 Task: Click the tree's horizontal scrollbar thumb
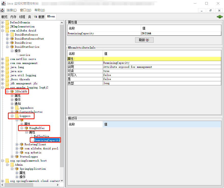point(19,185)
